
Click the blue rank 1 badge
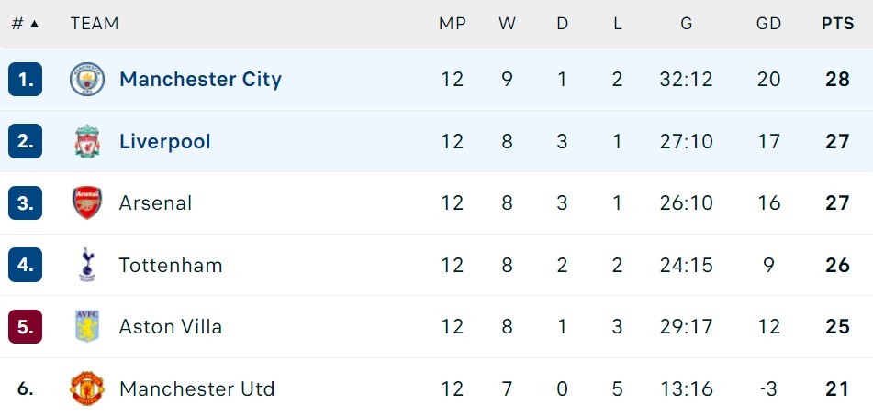pos(25,80)
